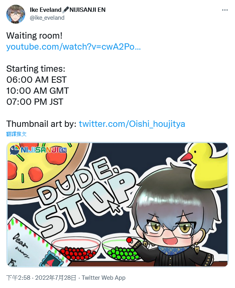Open the three-dot more options menu
Viewport: 235px width, 288px height.
225,10
